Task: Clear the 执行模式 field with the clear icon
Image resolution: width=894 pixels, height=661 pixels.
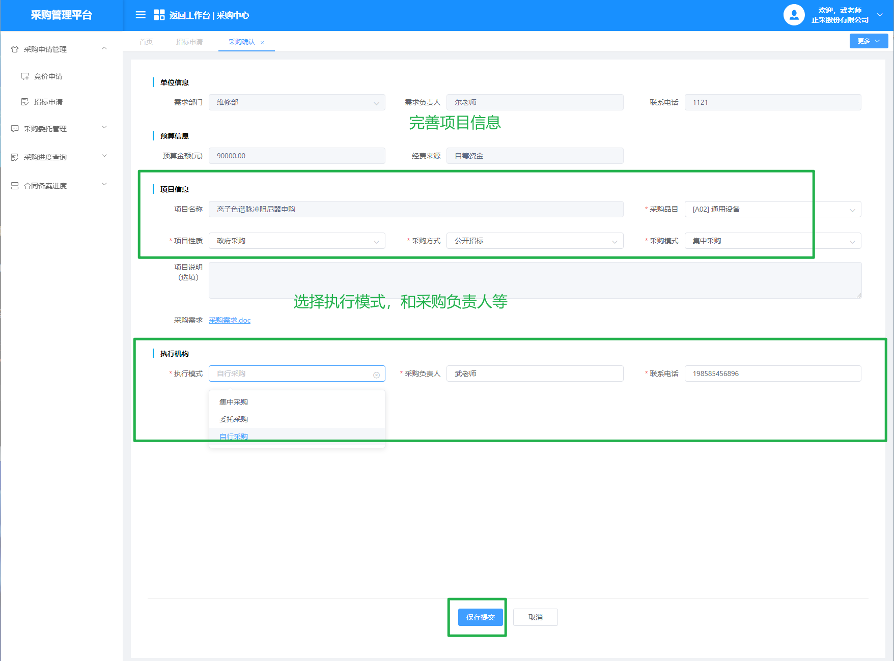Action: click(376, 375)
